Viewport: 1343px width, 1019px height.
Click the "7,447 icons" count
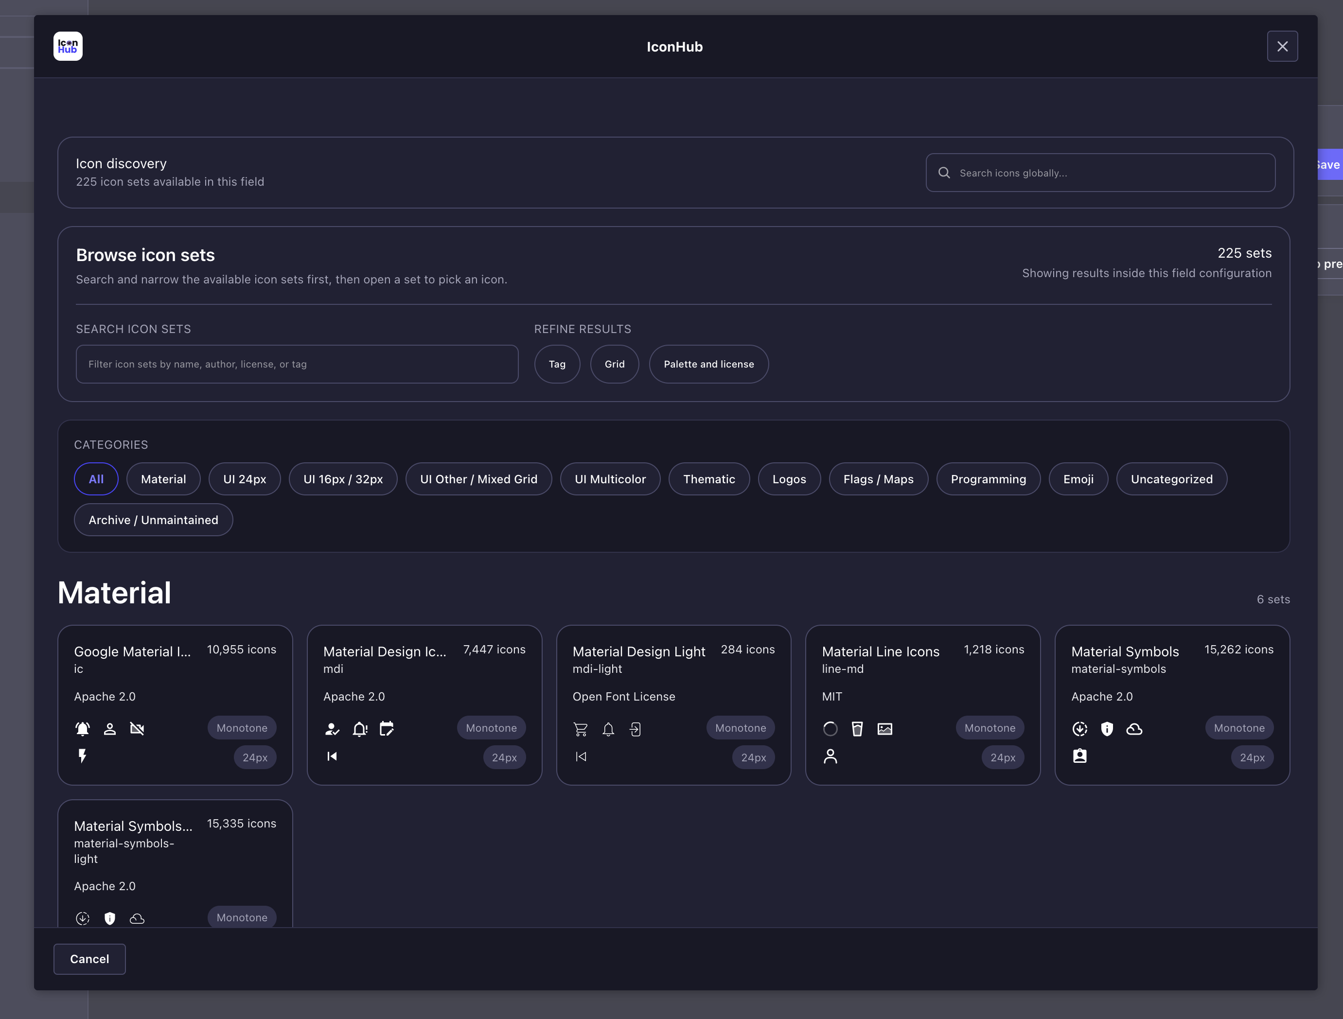(494, 650)
